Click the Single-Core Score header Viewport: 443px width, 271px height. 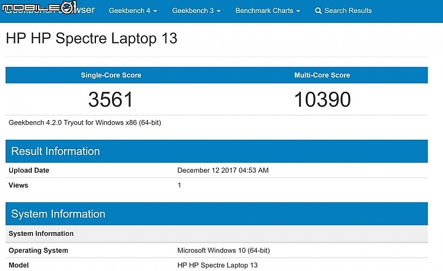(111, 75)
